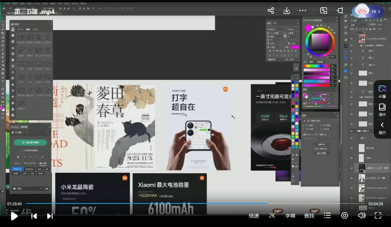The width and height of the screenshot is (391, 227).
Task: Click the Photoshop foreground color swatch in toolbar
Action: (2, 108)
